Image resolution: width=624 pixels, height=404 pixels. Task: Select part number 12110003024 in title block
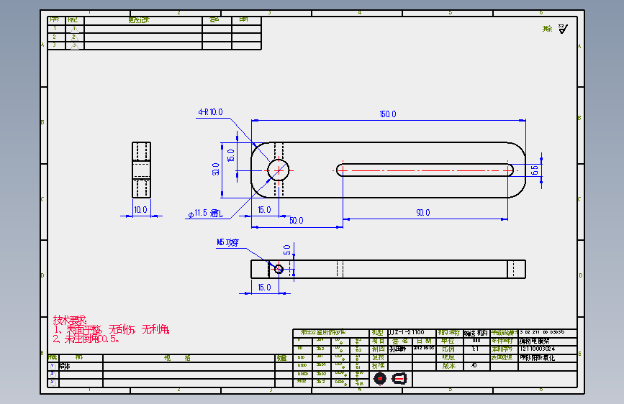click(x=537, y=349)
